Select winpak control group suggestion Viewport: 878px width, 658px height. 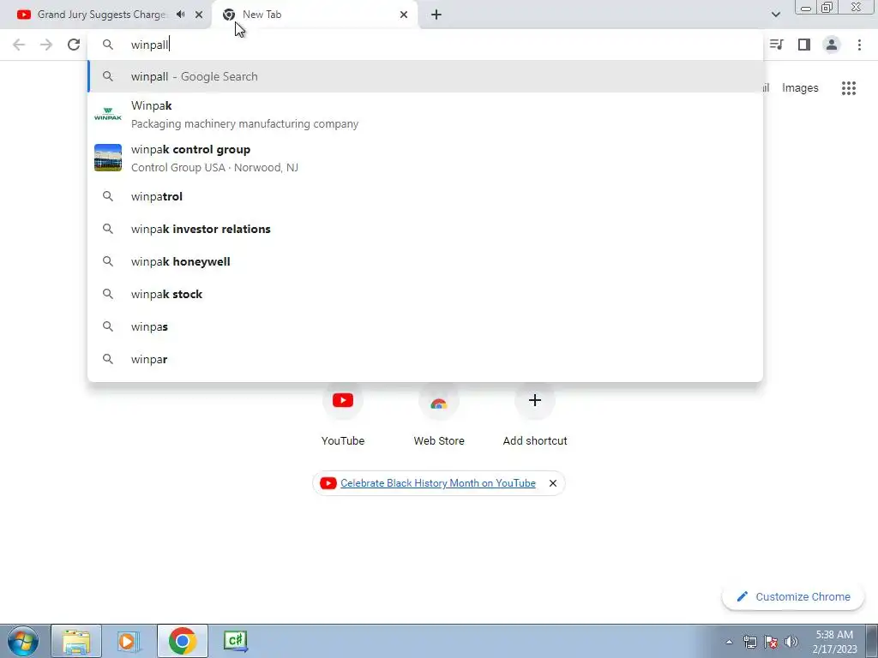point(425,159)
